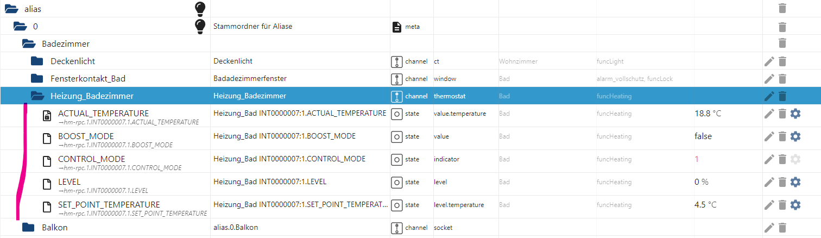Edit the Balkon channel
This screenshot has height=238, width=821.
click(x=769, y=228)
